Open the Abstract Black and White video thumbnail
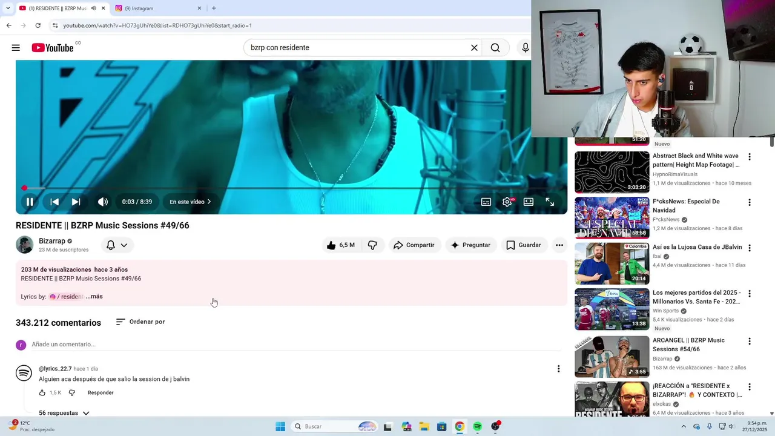This screenshot has height=436, width=775. [612, 172]
